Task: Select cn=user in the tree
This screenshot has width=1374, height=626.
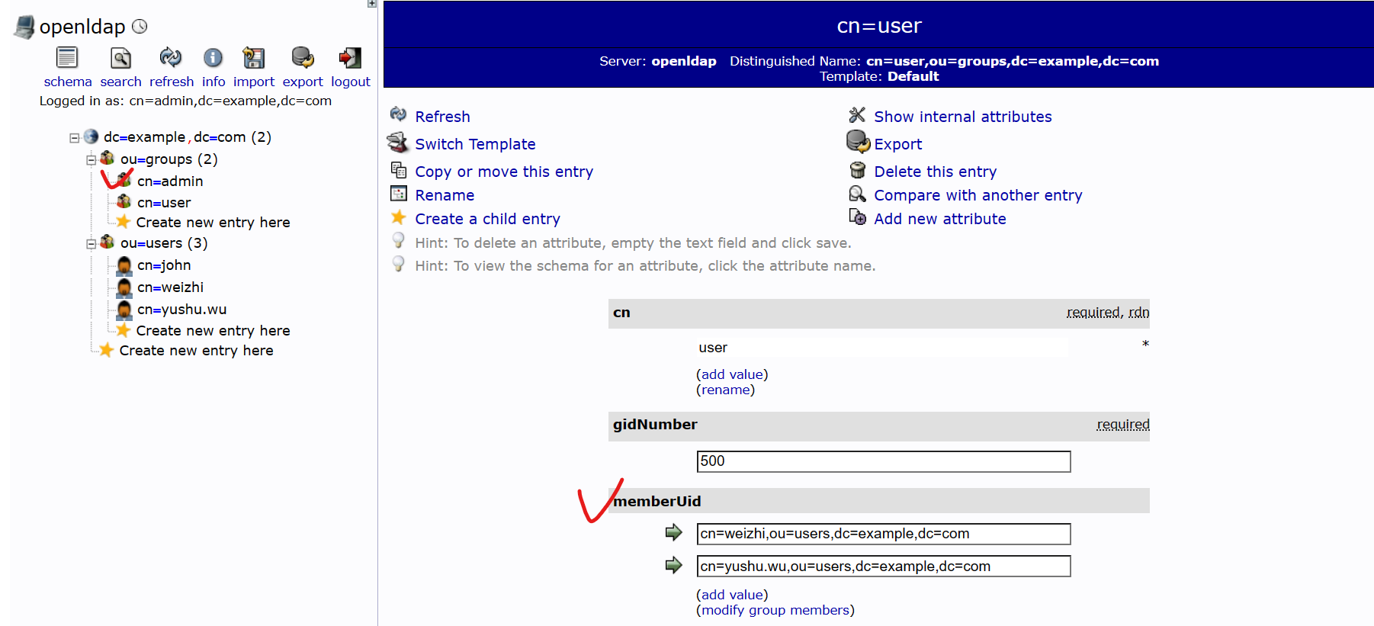Action: pos(164,203)
